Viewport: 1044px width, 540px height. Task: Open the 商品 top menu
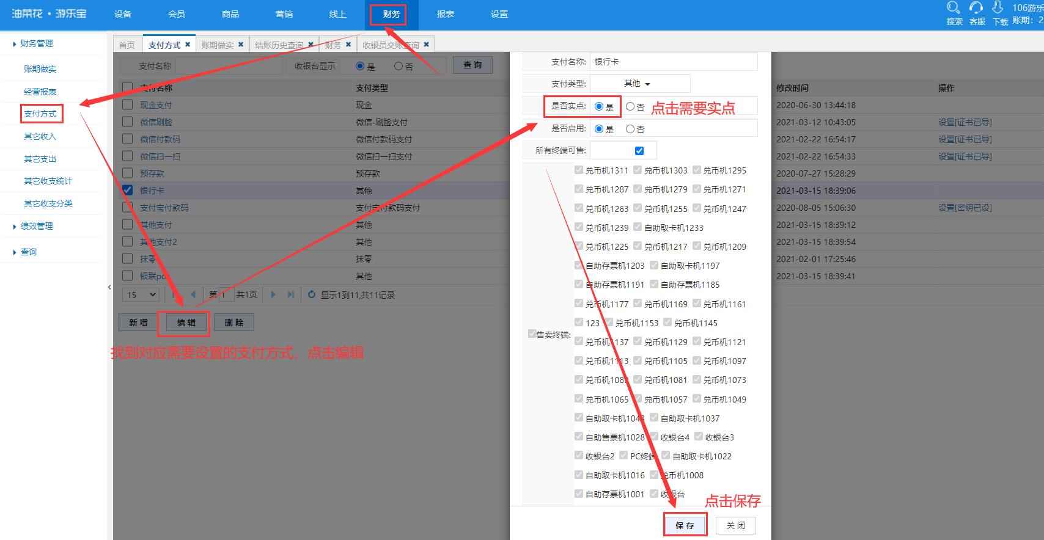(x=230, y=14)
